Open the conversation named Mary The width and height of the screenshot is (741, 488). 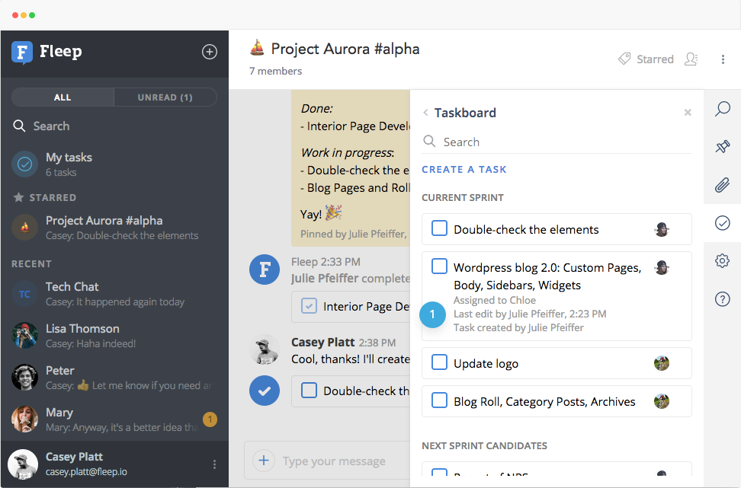[114, 419]
